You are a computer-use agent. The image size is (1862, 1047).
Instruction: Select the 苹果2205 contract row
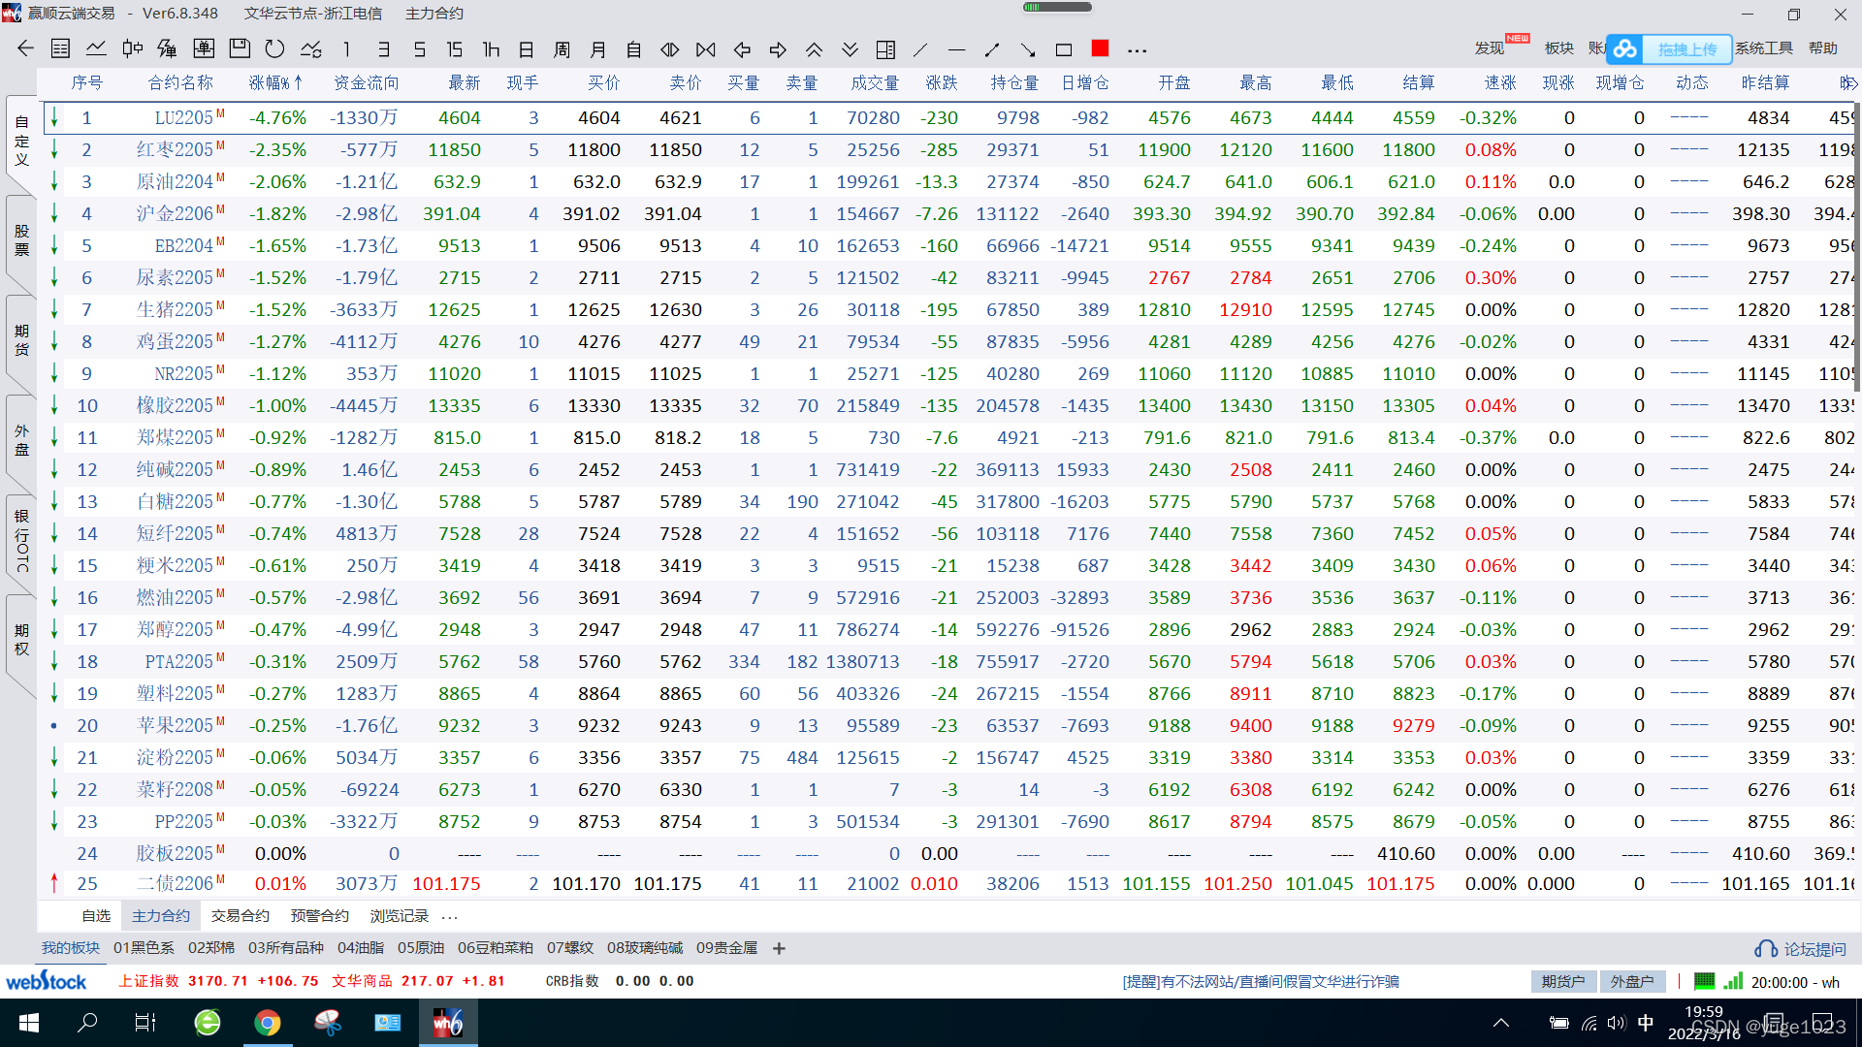click(948, 726)
